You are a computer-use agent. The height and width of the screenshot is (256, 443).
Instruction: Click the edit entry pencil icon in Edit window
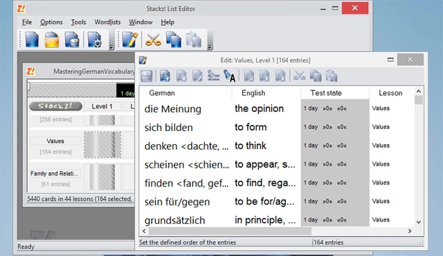point(197,76)
